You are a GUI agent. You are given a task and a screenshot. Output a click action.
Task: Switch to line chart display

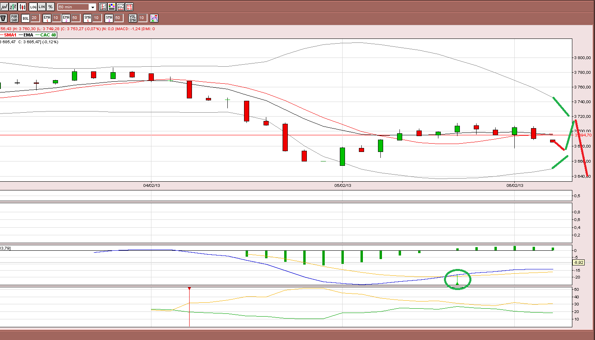pyautogui.click(x=4, y=7)
